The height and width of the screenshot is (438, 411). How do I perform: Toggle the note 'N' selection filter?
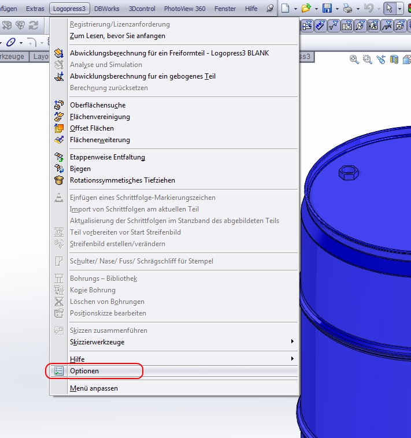click(361, 26)
